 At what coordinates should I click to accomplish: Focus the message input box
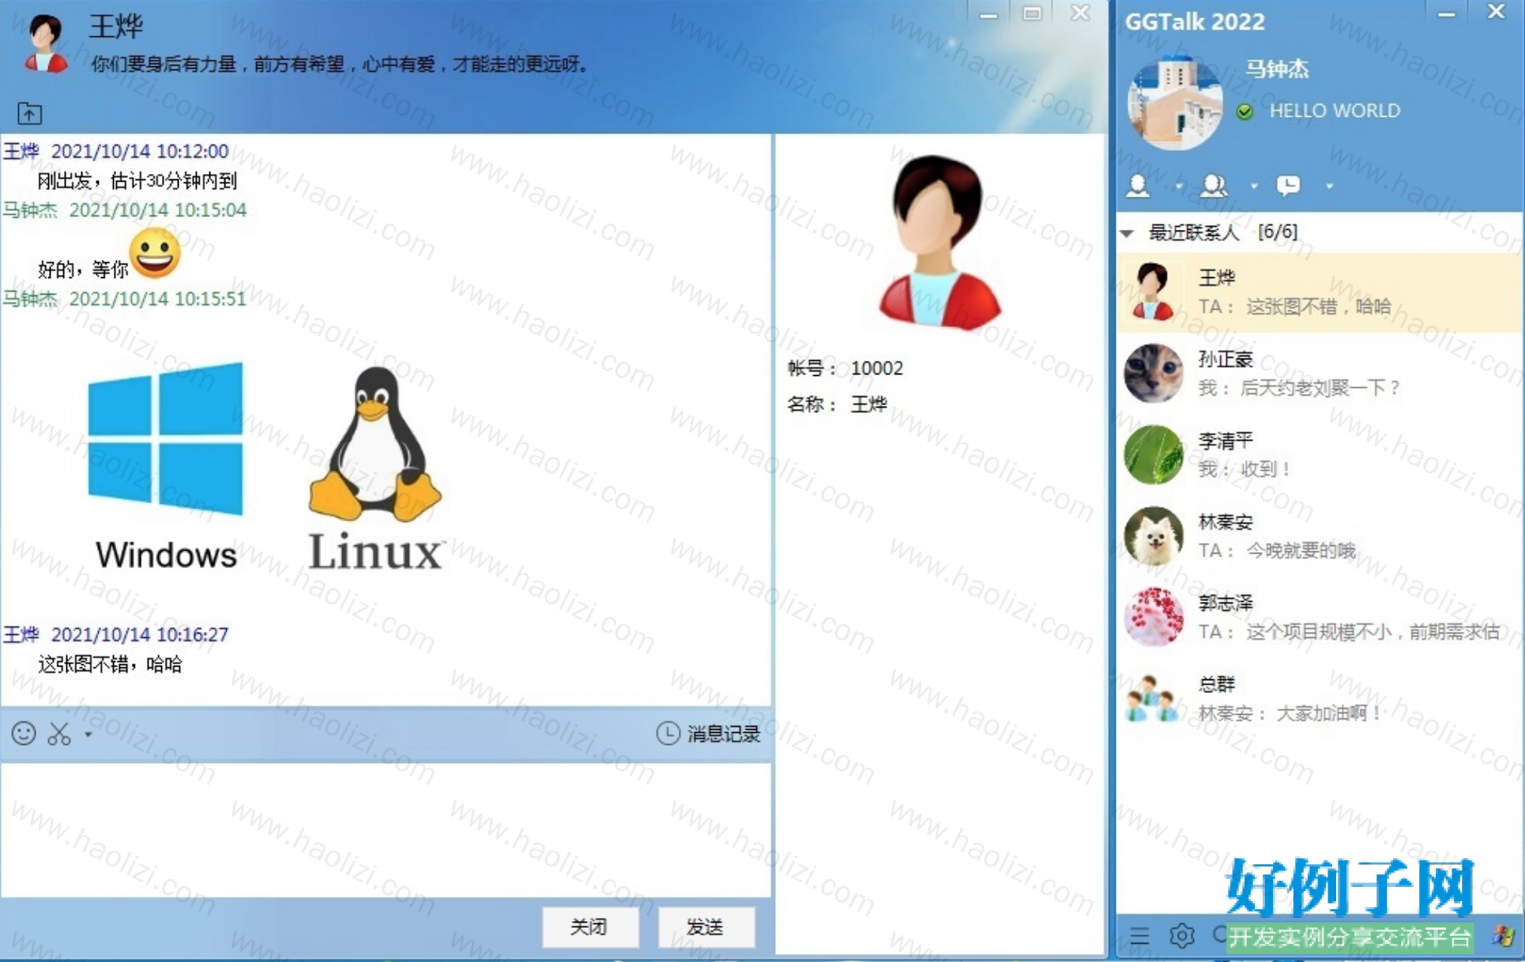point(386,829)
